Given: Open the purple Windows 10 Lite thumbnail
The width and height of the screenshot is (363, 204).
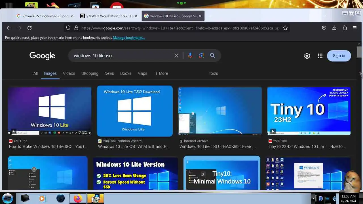Looking at the screenshot, I should click(x=50, y=111).
